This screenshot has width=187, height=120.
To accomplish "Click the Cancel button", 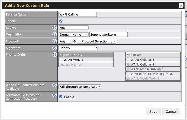I will point(171,112).
